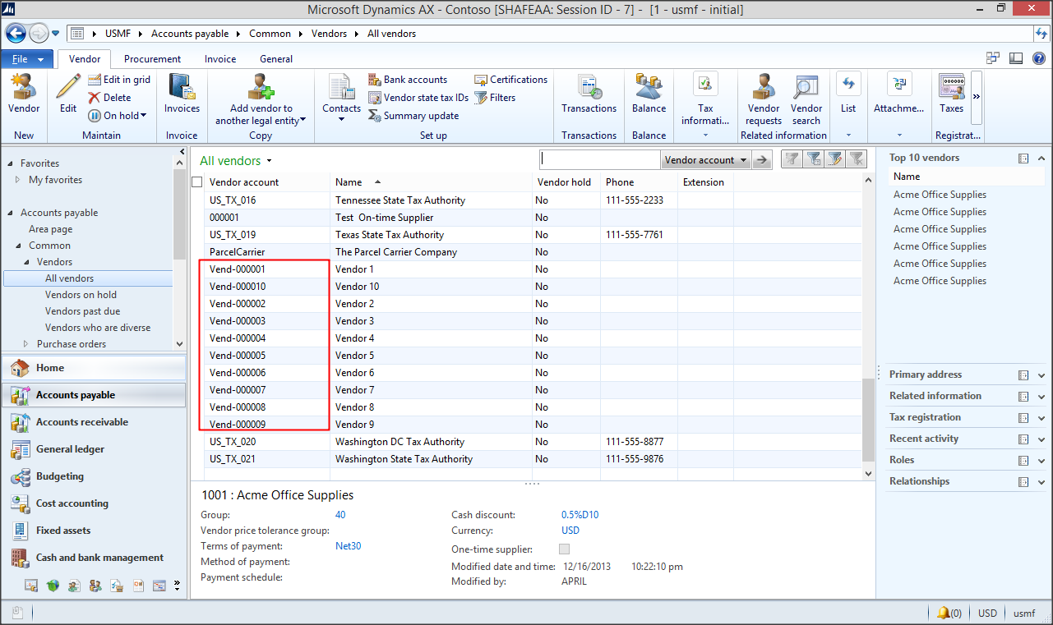This screenshot has width=1053, height=625.
Task: Click the quick filter text box
Action: [x=600, y=160]
